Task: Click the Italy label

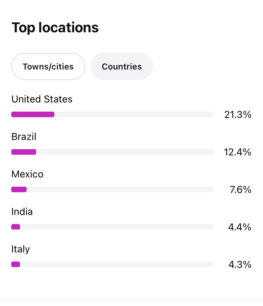Action: [x=21, y=249]
